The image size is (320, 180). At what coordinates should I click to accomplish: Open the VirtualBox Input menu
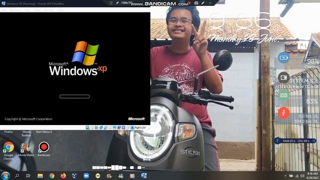(x=37, y=10)
